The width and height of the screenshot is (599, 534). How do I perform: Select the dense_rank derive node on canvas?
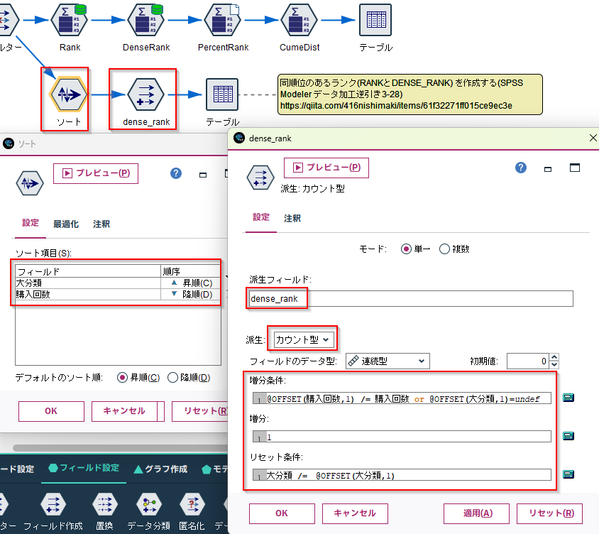(x=146, y=94)
